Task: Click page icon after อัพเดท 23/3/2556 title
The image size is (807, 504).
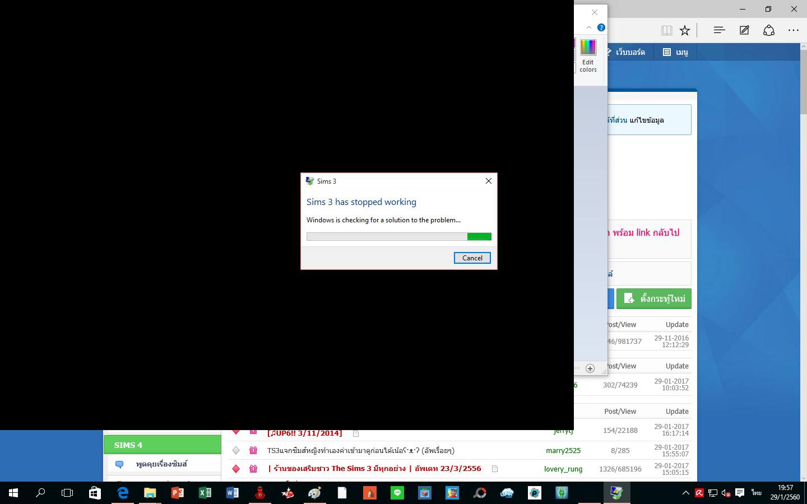Action: point(495,469)
